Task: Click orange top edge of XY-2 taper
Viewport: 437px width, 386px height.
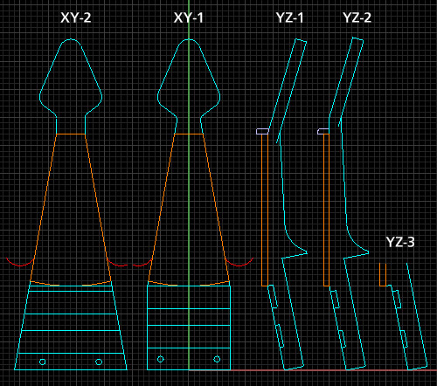Action: (x=71, y=134)
